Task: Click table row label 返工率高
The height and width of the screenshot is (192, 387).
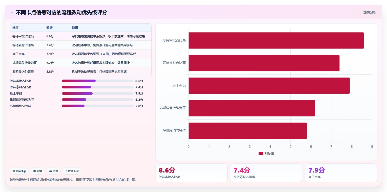Action: 19,54
